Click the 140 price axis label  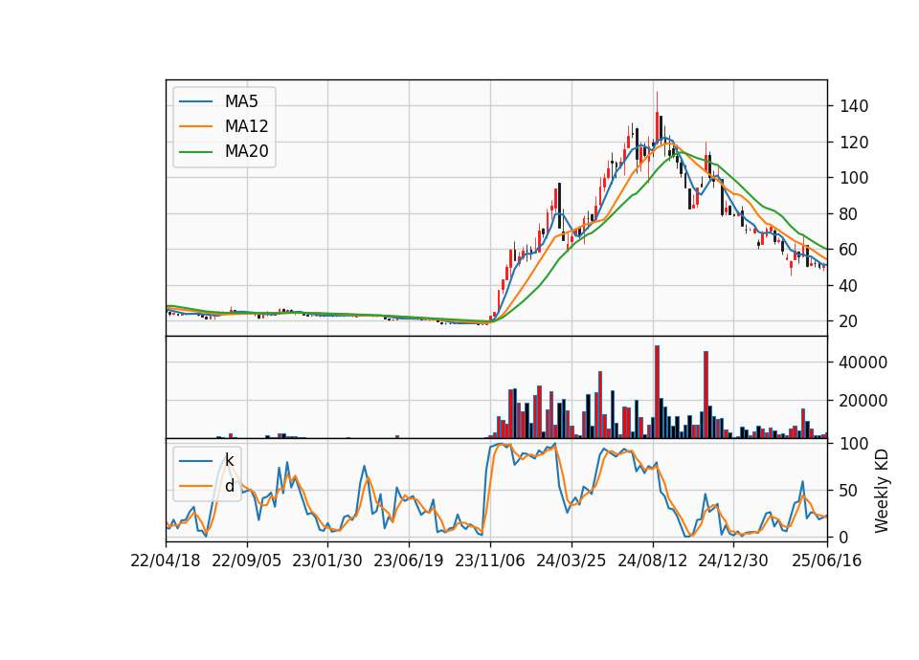pyautogui.click(x=854, y=106)
